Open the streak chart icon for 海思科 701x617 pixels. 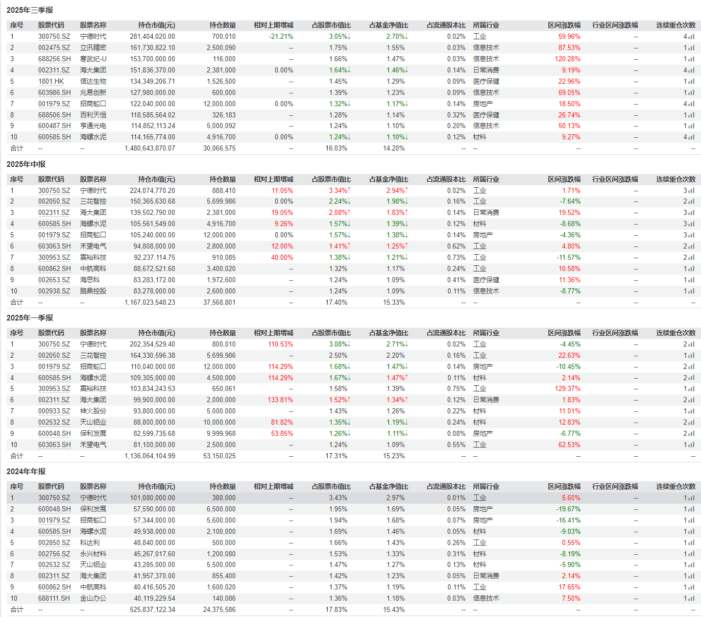pyautogui.click(x=691, y=280)
